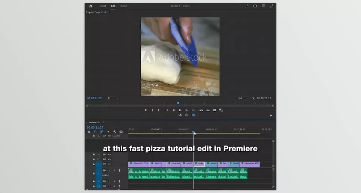The height and width of the screenshot is (193, 361).
Task: Open the Sequence 01 timeline panel menu
Action: (x=103, y=123)
